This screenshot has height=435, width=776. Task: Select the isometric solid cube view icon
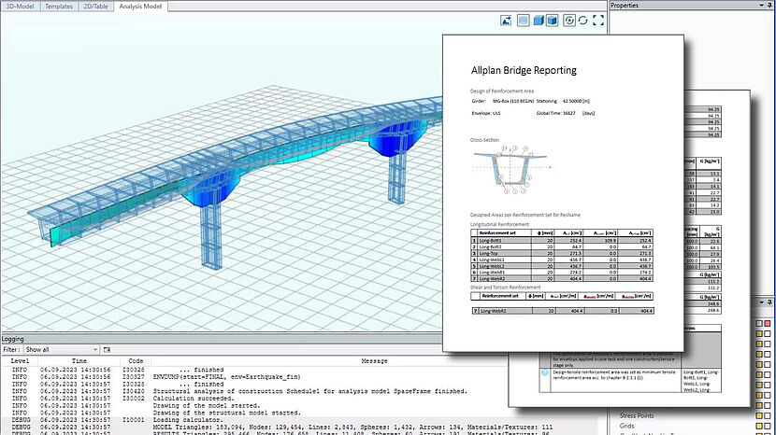539,21
